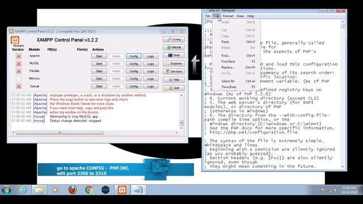363x204 pixels.
Task: Start the Tomcat module
Action: (x=99, y=86)
